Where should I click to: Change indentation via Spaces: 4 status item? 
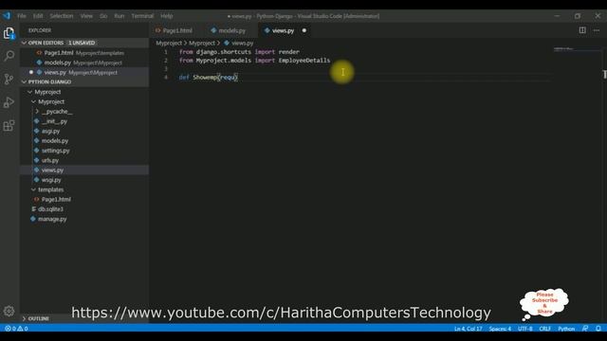tap(500, 329)
